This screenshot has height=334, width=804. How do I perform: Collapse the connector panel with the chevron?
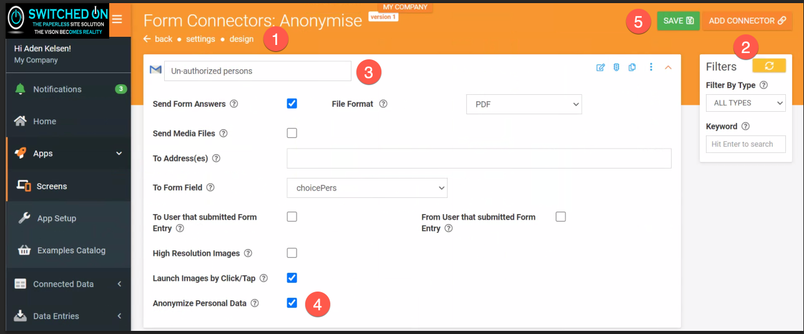coord(668,67)
